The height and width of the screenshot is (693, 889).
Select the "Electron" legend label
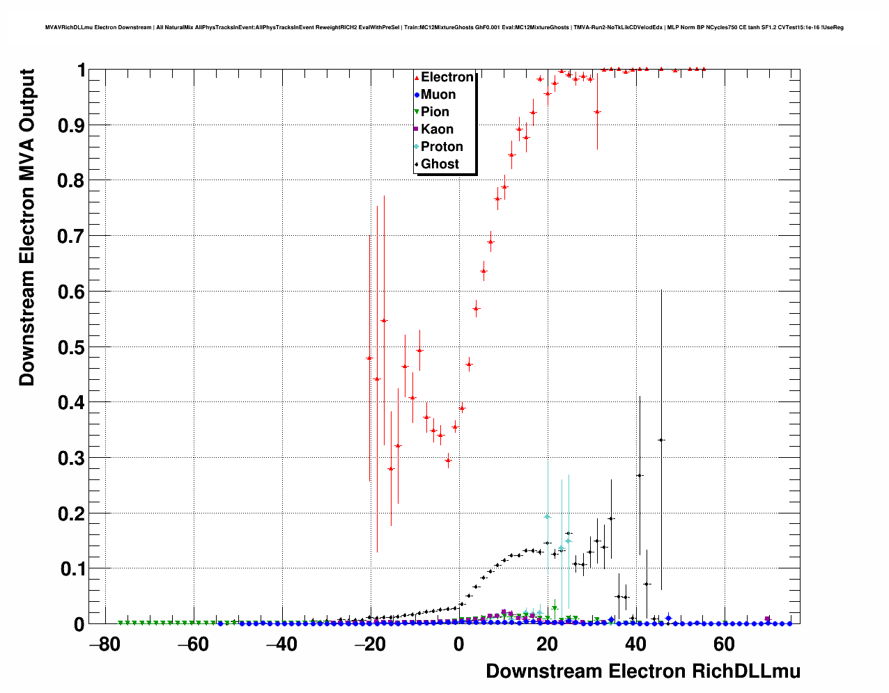pos(447,77)
